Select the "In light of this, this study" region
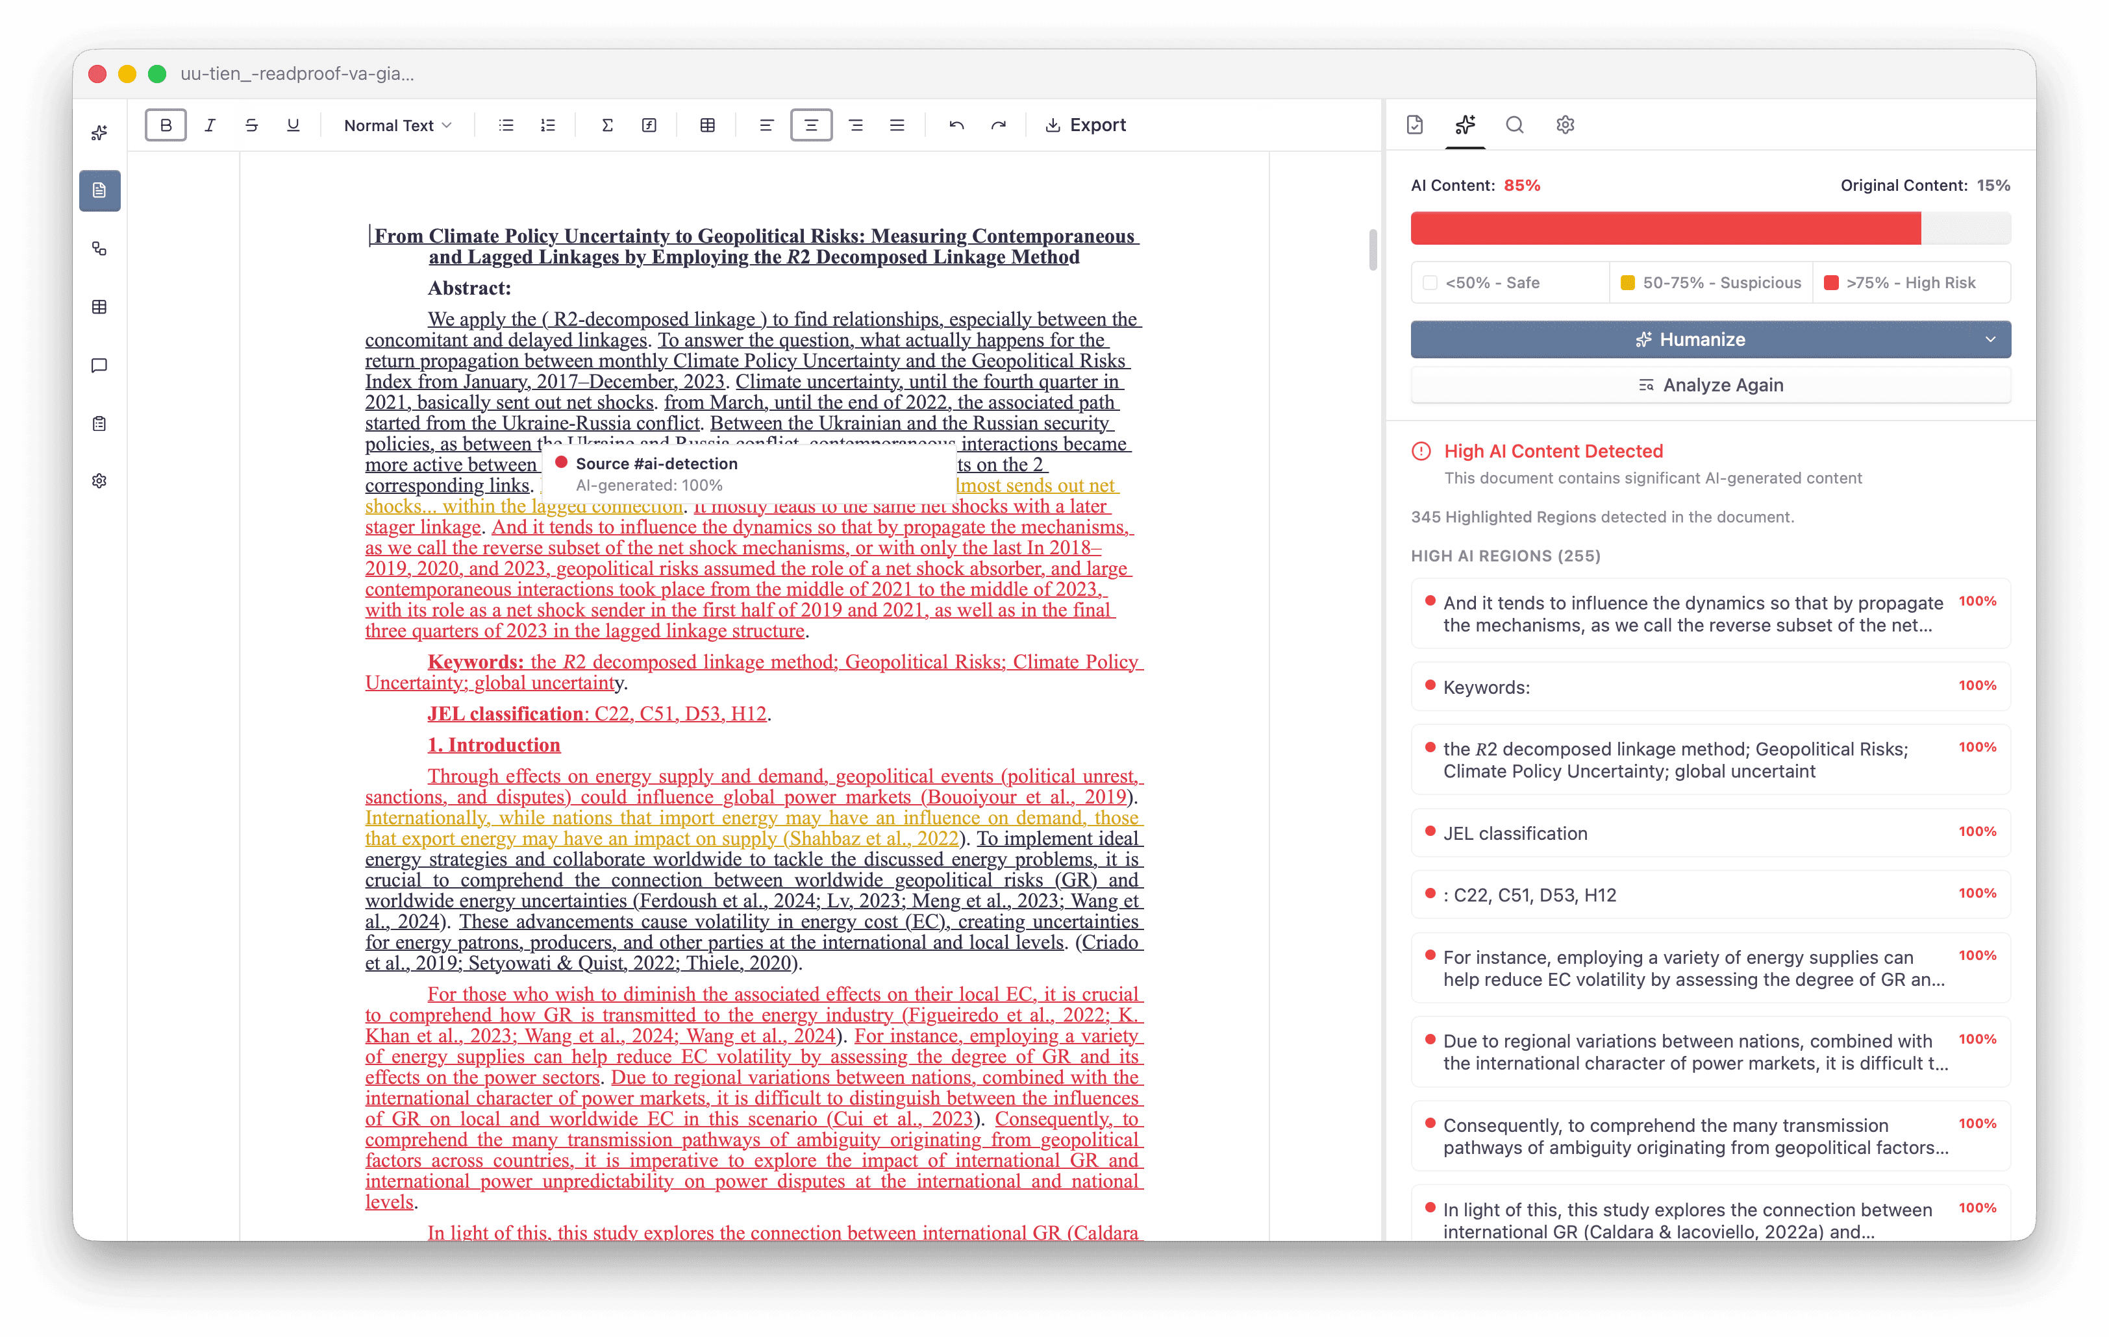The width and height of the screenshot is (2109, 1337). coord(1710,1214)
